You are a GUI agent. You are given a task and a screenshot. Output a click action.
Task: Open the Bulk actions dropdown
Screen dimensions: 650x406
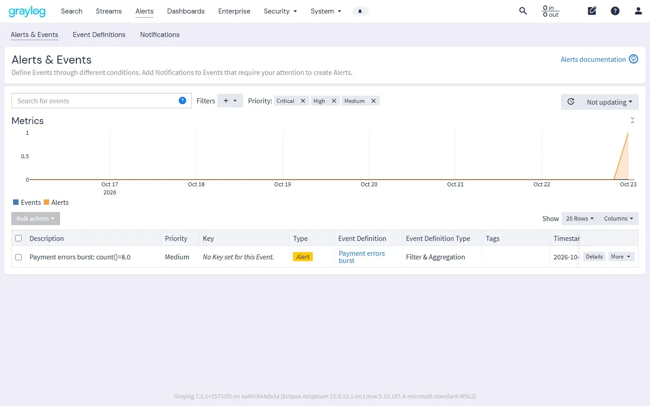(36, 219)
